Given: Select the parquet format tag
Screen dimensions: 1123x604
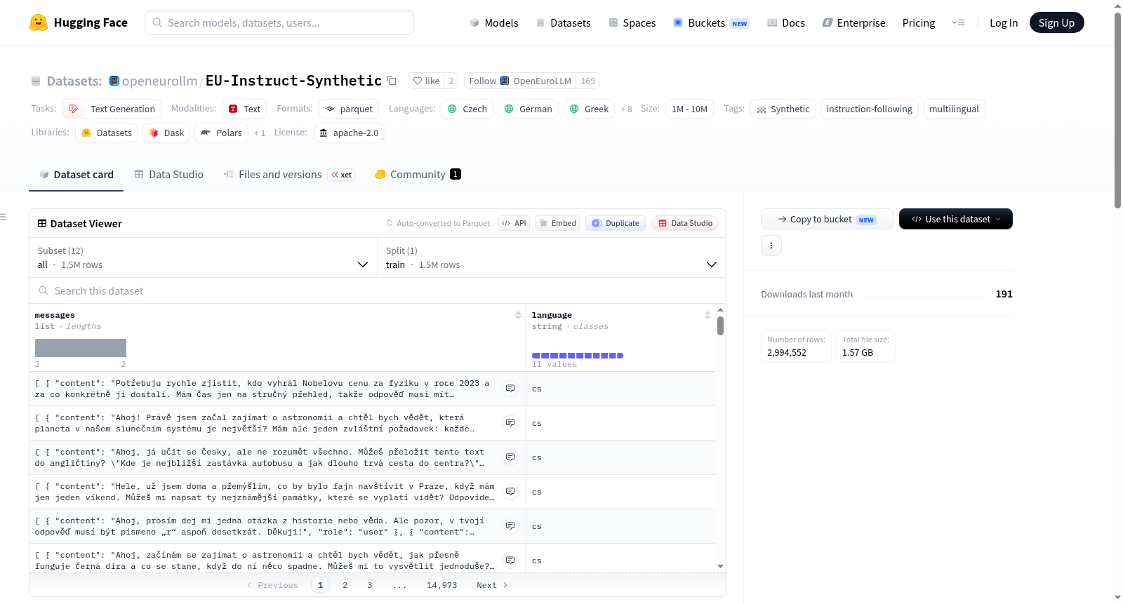Looking at the screenshot, I should (x=349, y=109).
